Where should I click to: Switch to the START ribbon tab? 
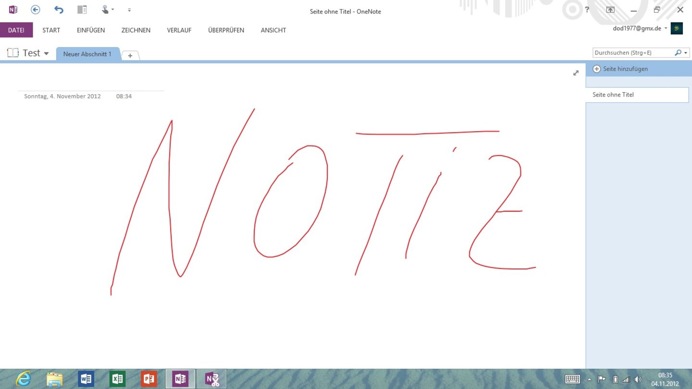(51, 30)
